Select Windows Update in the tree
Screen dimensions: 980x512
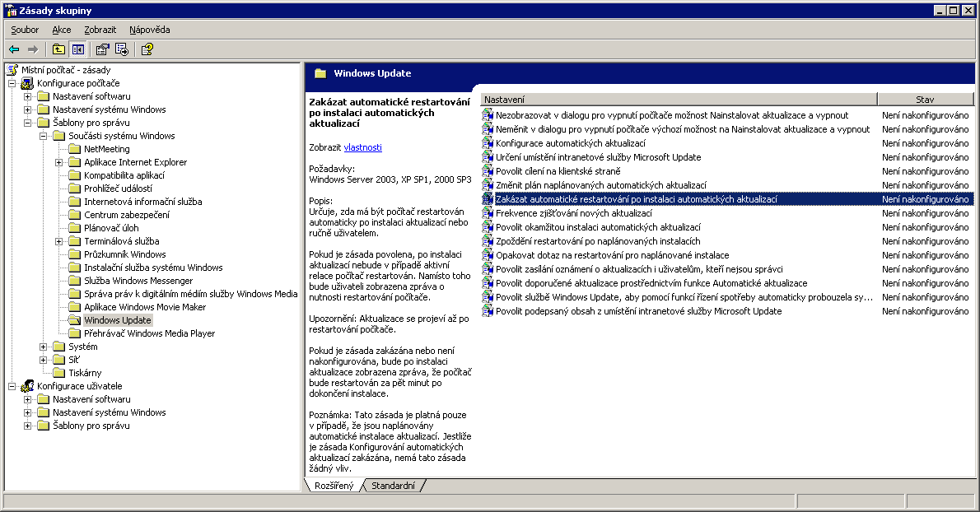point(118,319)
